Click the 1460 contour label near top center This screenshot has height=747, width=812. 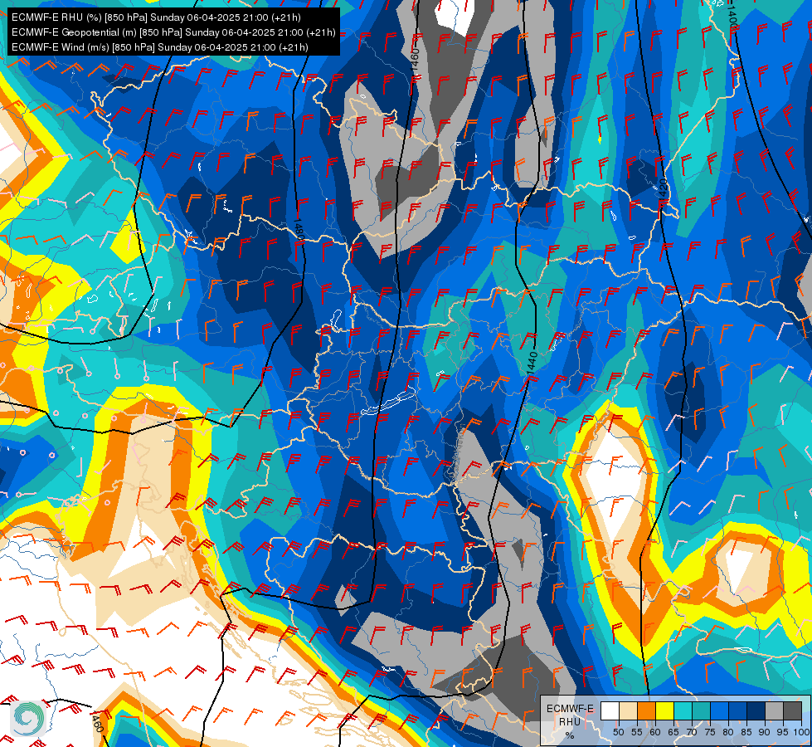click(415, 60)
